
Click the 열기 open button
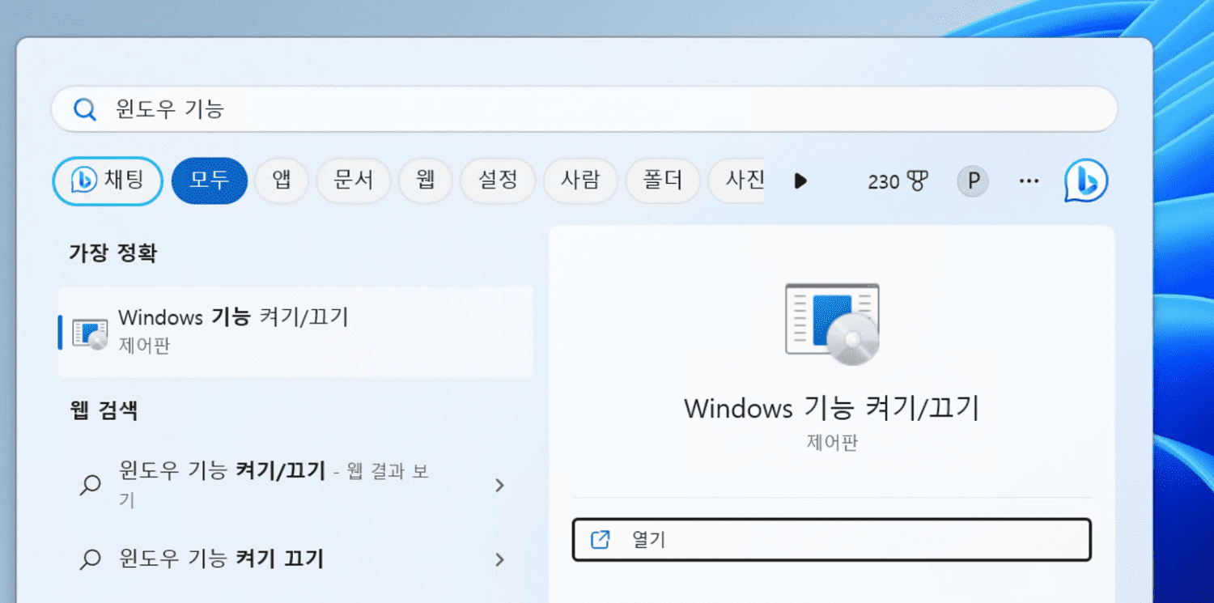[832, 540]
